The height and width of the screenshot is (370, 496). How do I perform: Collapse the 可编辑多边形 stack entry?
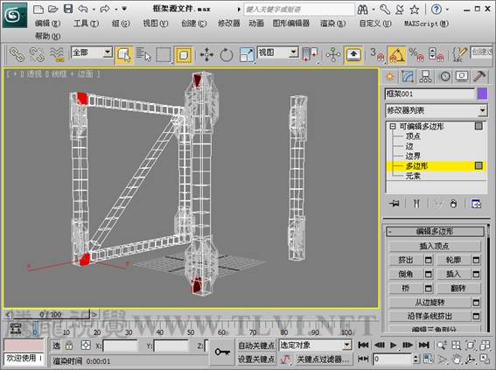[x=393, y=127]
